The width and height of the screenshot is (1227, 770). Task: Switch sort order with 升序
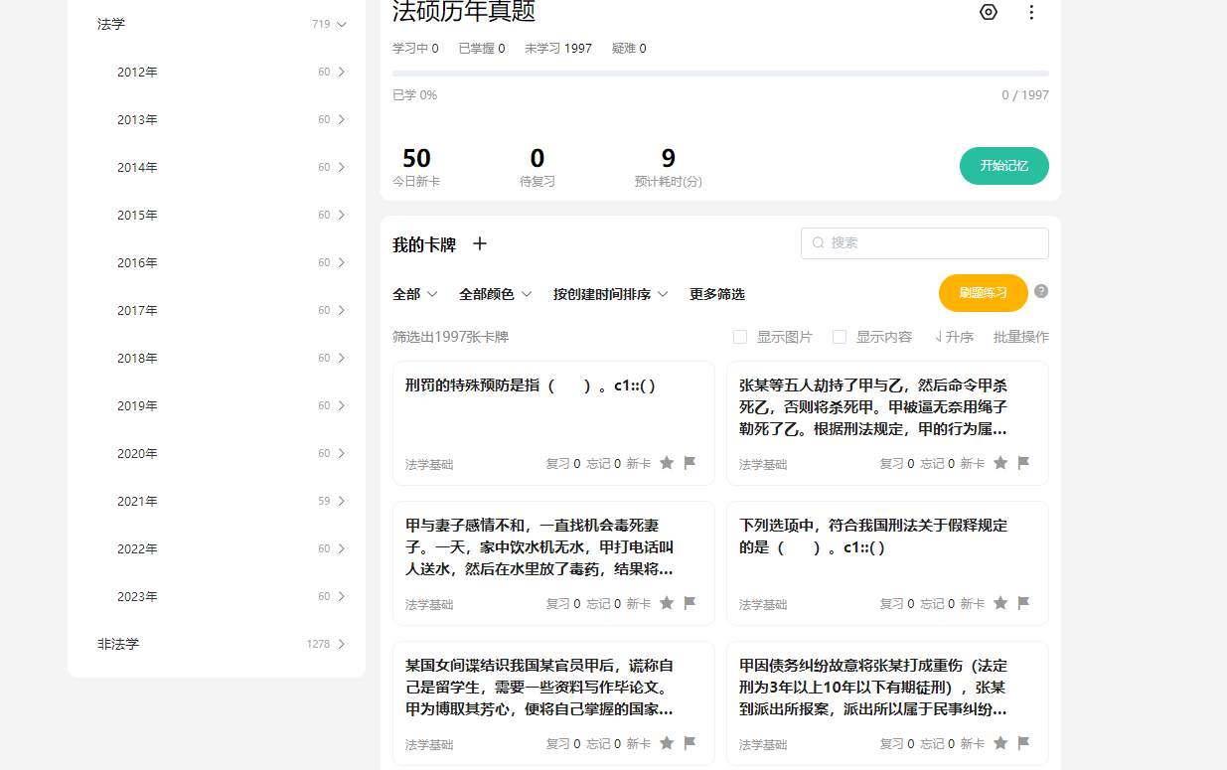[954, 337]
